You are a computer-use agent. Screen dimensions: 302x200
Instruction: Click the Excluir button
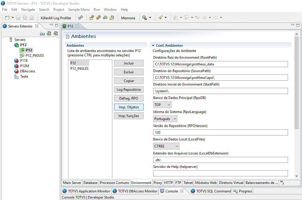pyautogui.click(x=129, y=72)
